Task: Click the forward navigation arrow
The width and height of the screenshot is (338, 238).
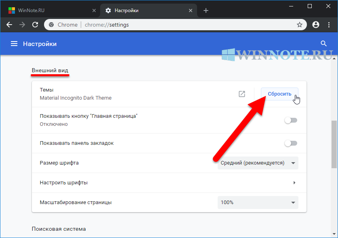Action: tap(22, 25)
